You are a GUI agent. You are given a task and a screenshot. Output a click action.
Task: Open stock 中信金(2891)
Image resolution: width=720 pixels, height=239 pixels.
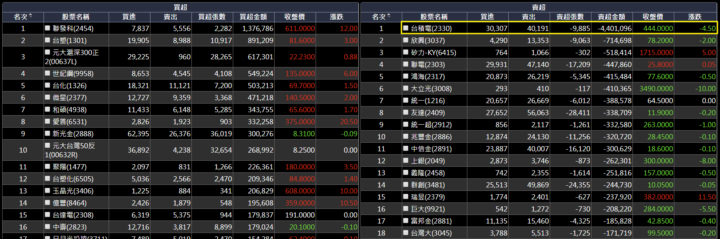(431, 149)
